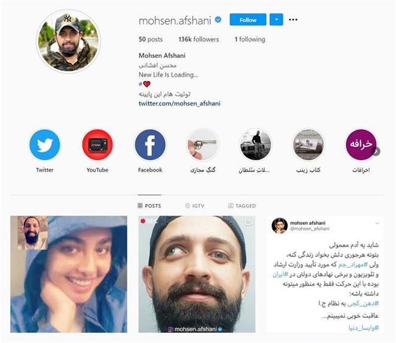The image size is (396, 343).
Task: Open the black-and-white car story highlight
Action: [x=256, y=145]
